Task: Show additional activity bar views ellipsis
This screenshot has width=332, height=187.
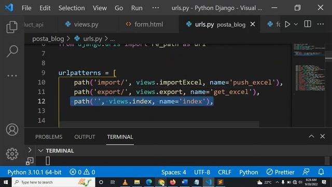Action: tap(12, 76)
